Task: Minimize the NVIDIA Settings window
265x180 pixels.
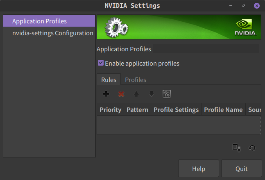Action: 231,6
